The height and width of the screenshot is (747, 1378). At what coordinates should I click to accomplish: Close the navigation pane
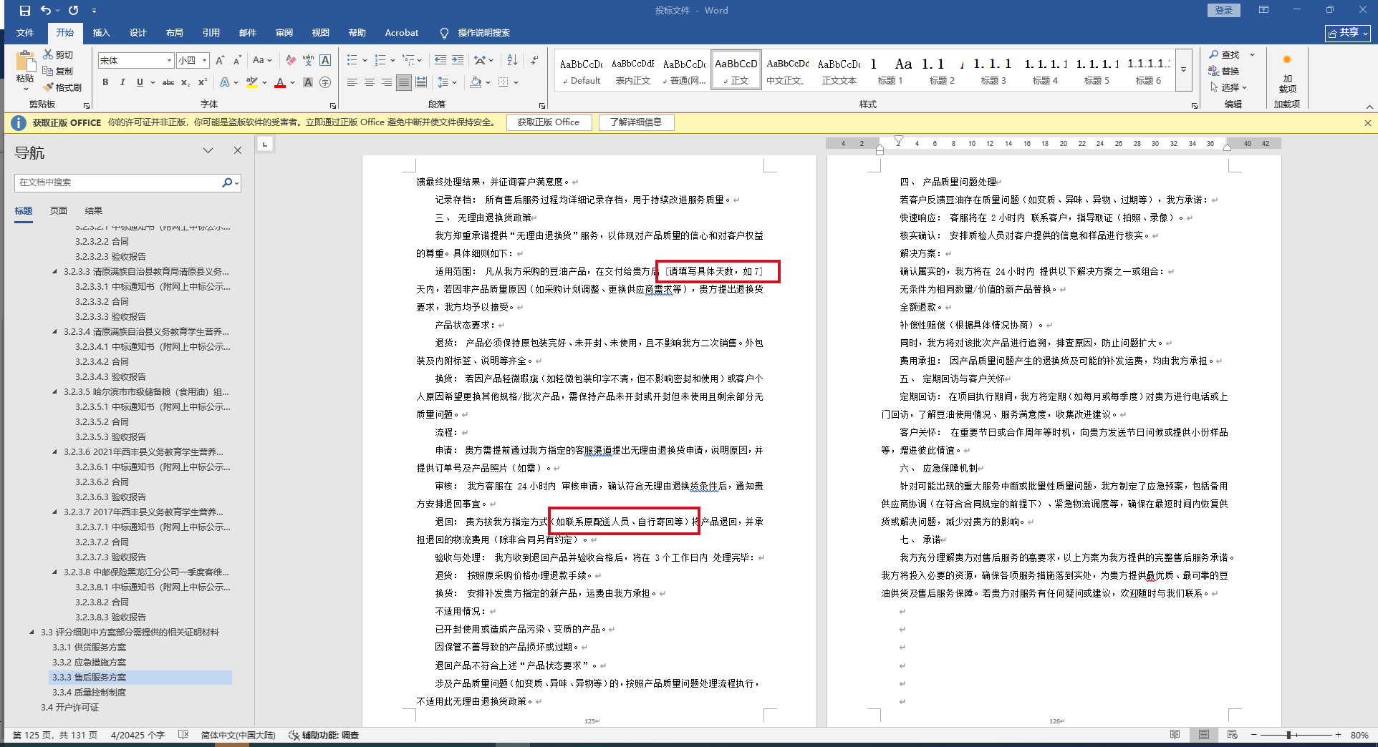click(x=238, y=150)
